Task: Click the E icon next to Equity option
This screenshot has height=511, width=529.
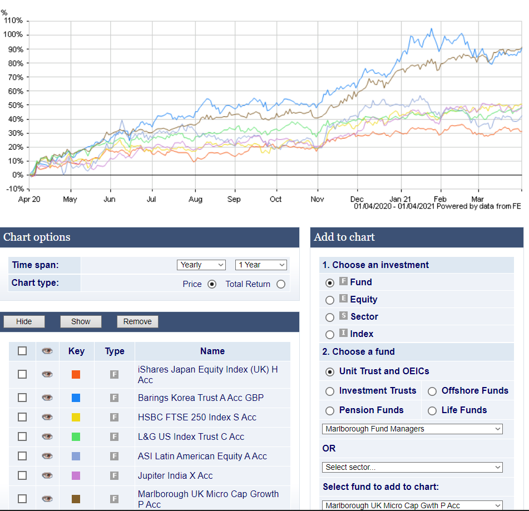Action: [343, 298]
